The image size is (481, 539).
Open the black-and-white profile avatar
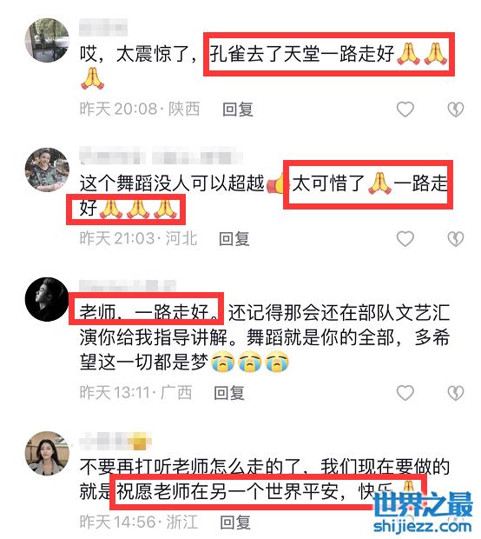click(48, 299)
